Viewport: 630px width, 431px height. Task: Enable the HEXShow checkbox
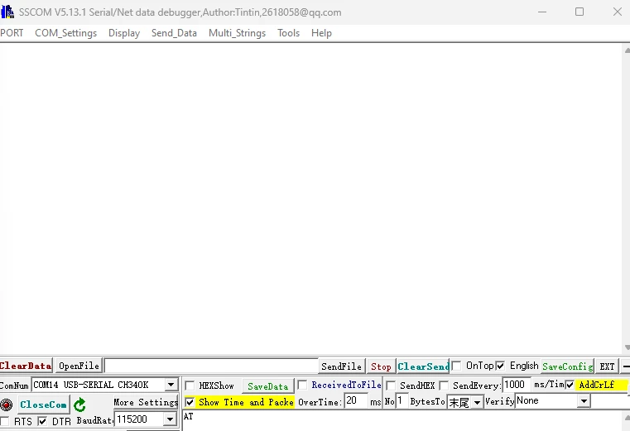[190, 386]
